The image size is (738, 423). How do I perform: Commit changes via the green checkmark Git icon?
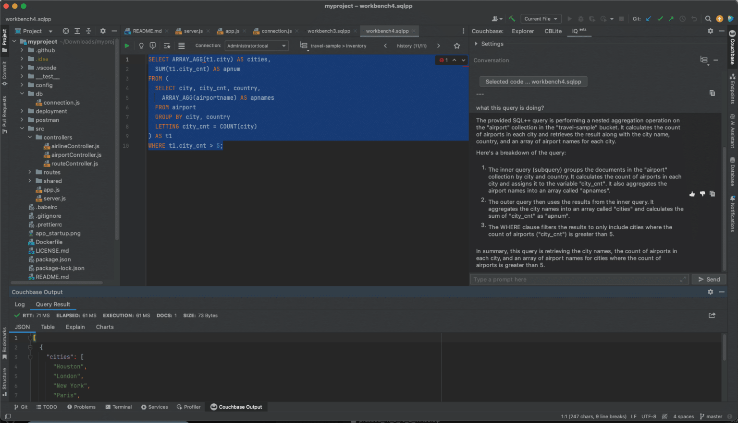(660, 19)
